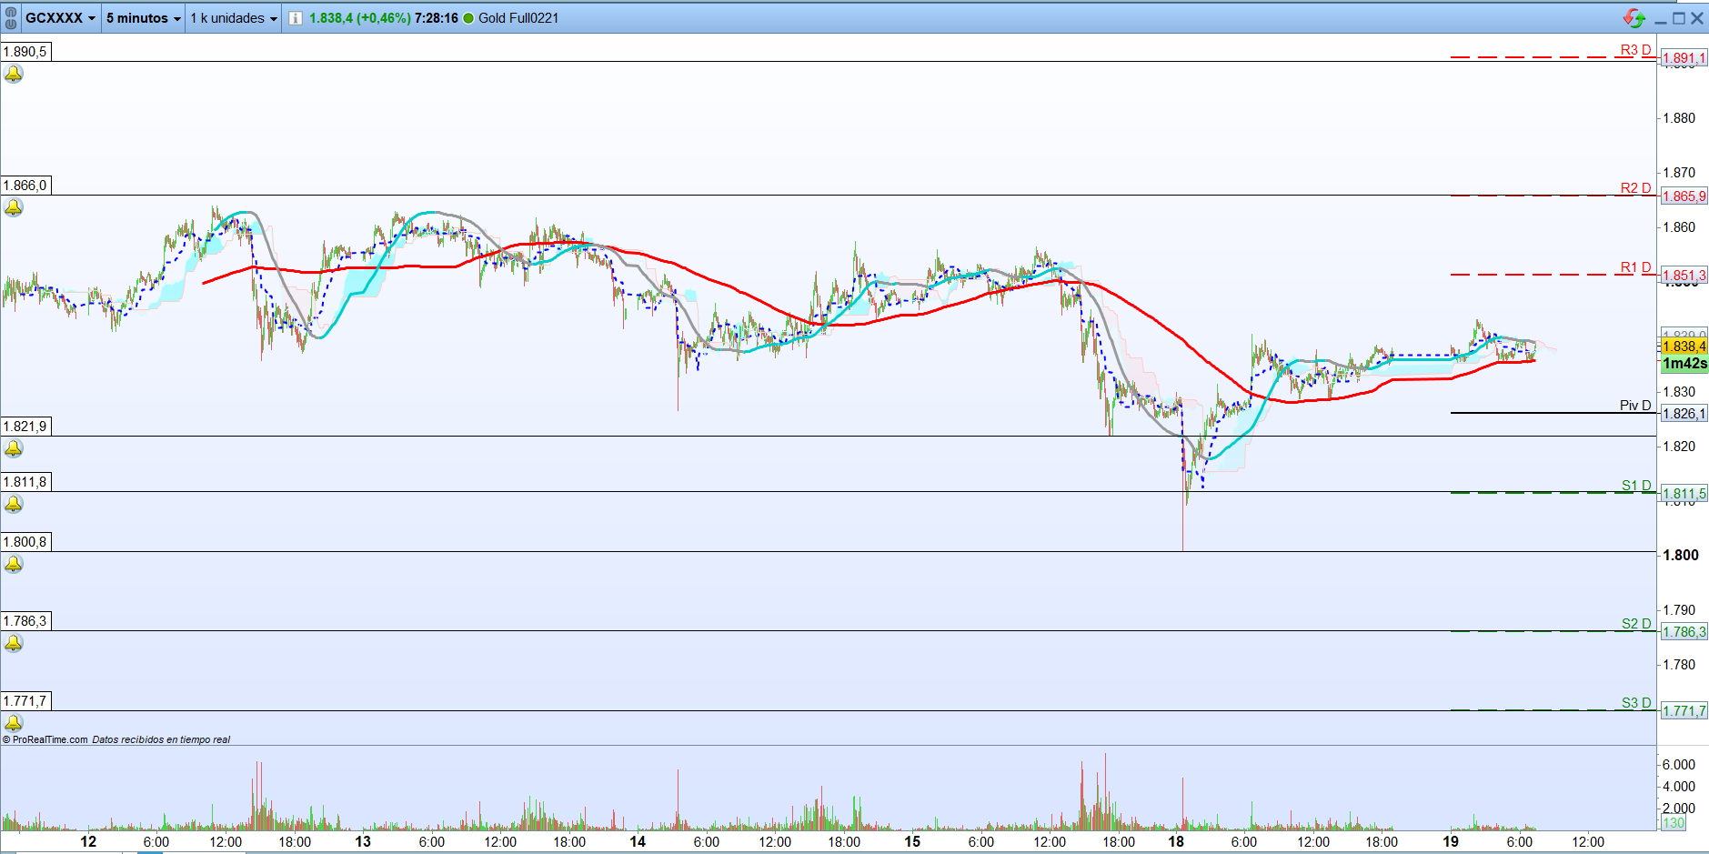This screenshot has width=1709, height=854.
Task: Click the R2 D pivot label
Action: point(1635,188)
